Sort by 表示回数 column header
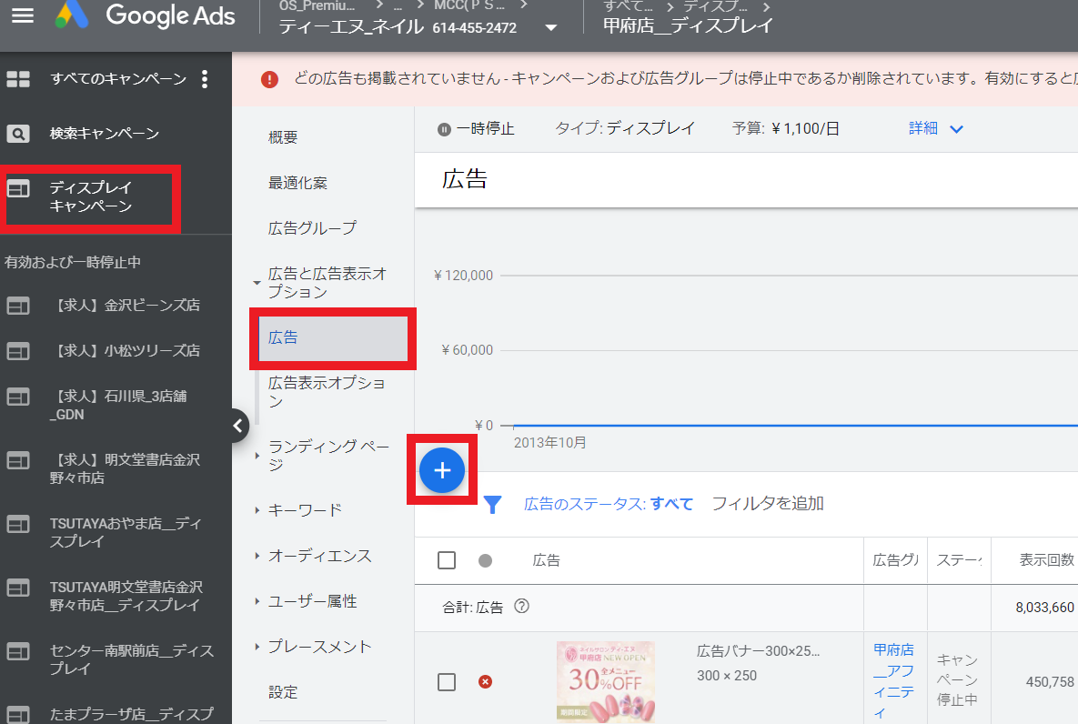1078x724 pixels. coord(1045,559)
